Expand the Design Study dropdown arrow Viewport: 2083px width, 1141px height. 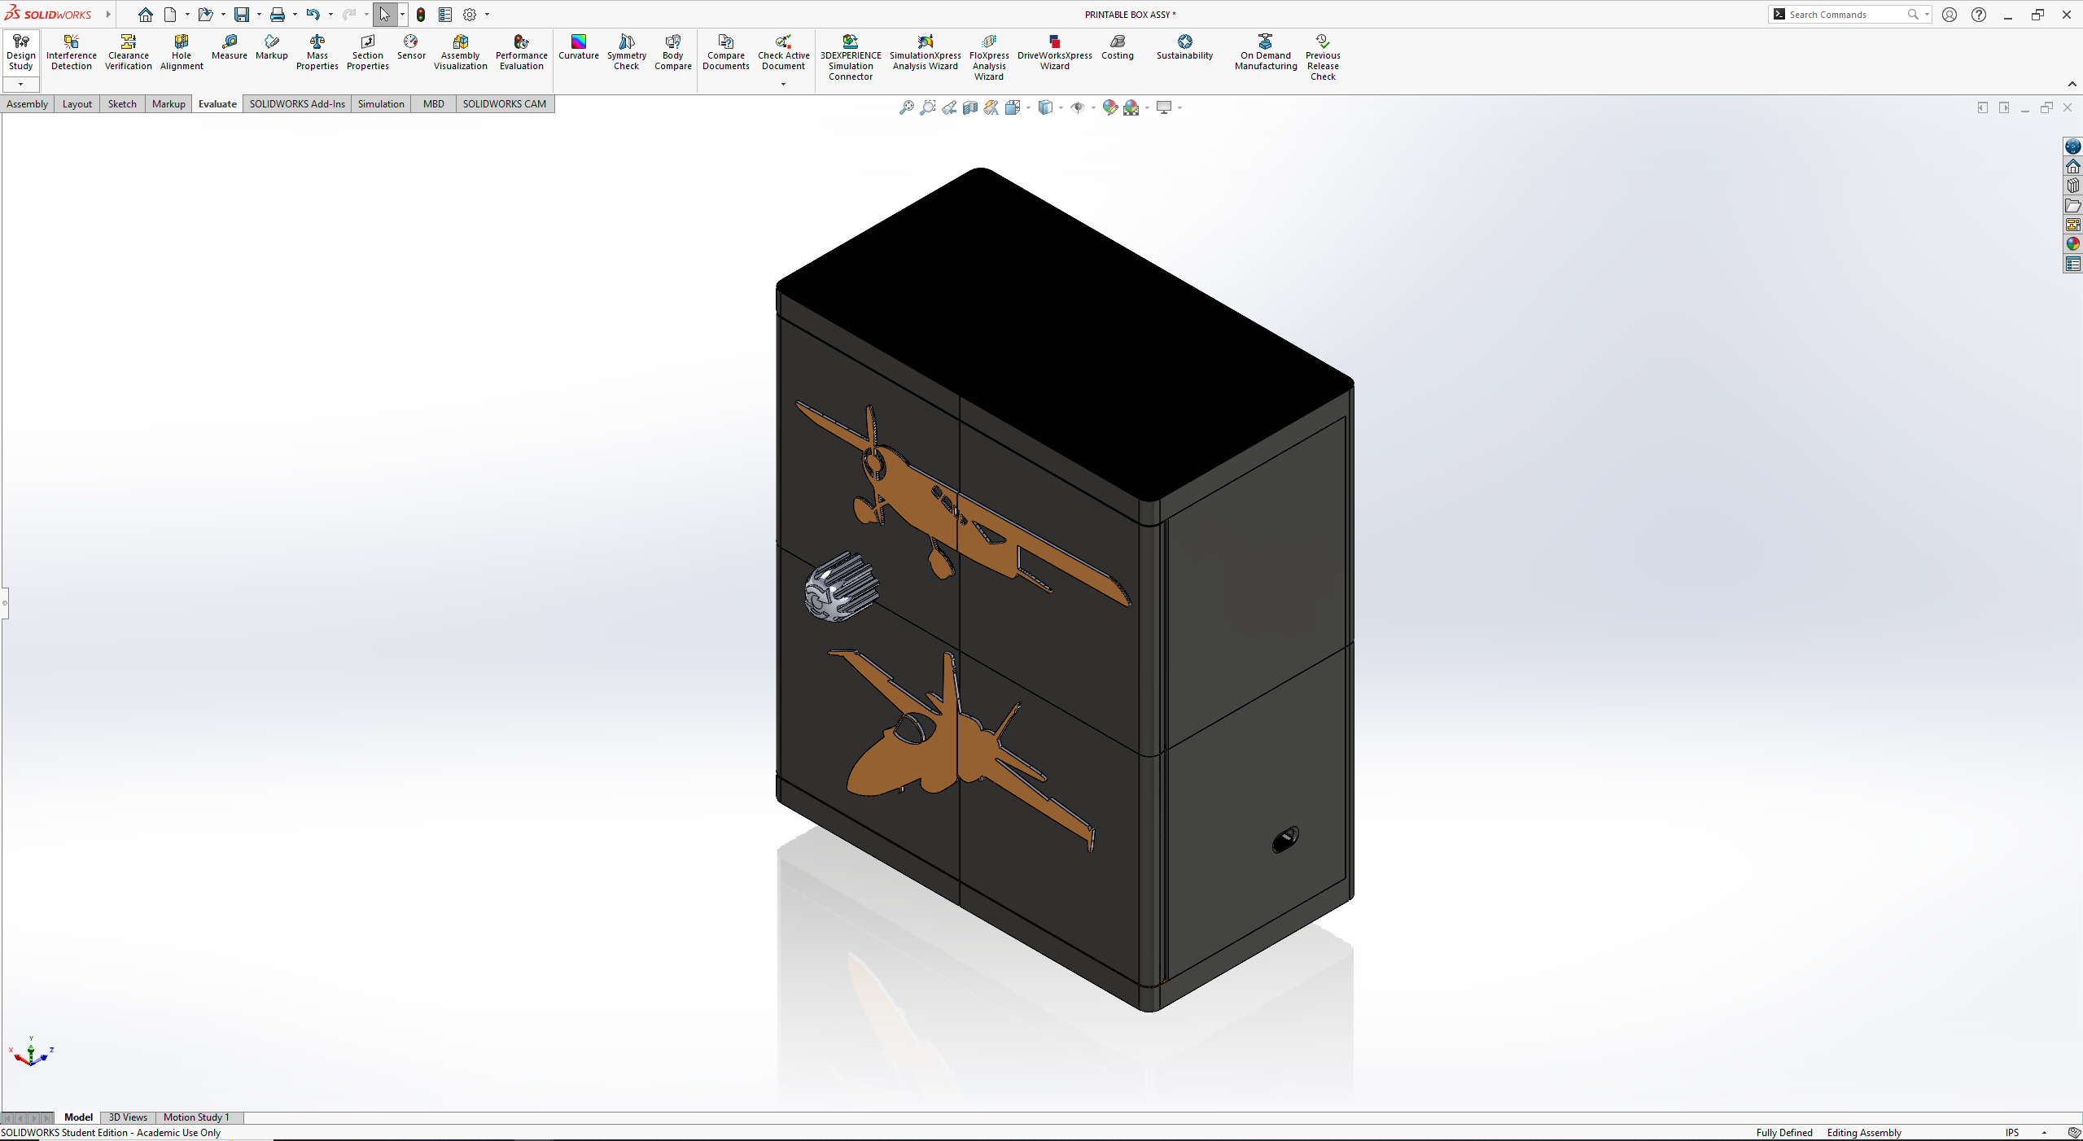click(x=20, y=84)
